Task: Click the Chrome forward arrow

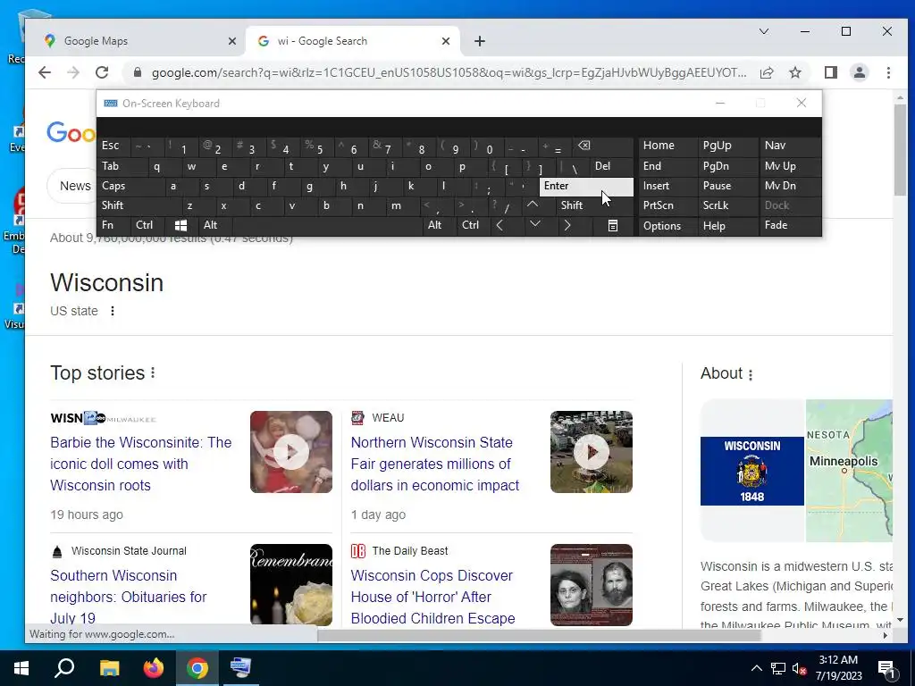Action: (x=73, y=72)
